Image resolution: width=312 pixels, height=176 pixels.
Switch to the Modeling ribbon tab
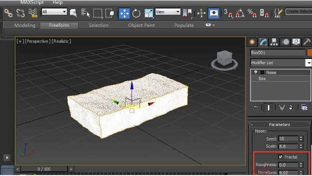(25, 25)
